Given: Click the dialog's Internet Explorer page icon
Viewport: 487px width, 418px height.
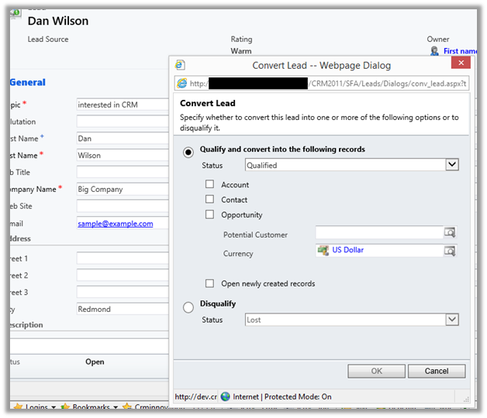Looking at the screenshot, I should click(x=180, y=66).
